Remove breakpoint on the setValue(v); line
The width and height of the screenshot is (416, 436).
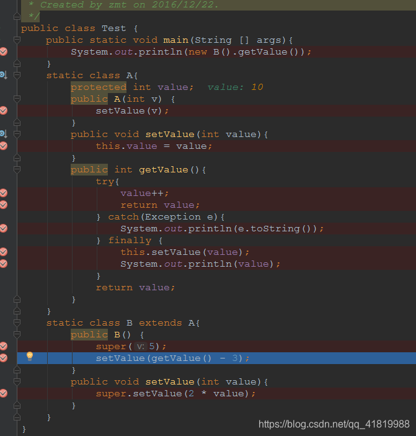pos(3,110)
